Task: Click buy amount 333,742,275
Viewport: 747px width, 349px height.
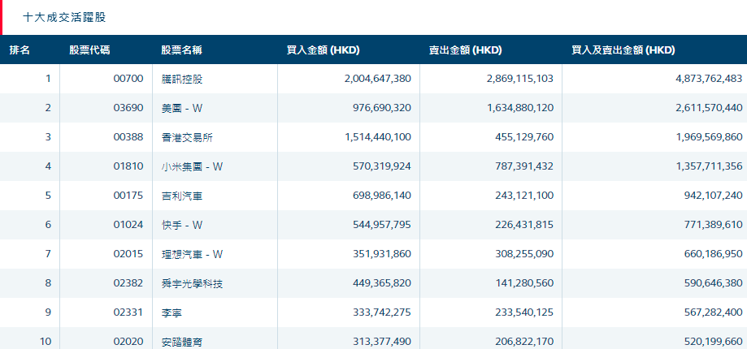Action: (382, 312)
